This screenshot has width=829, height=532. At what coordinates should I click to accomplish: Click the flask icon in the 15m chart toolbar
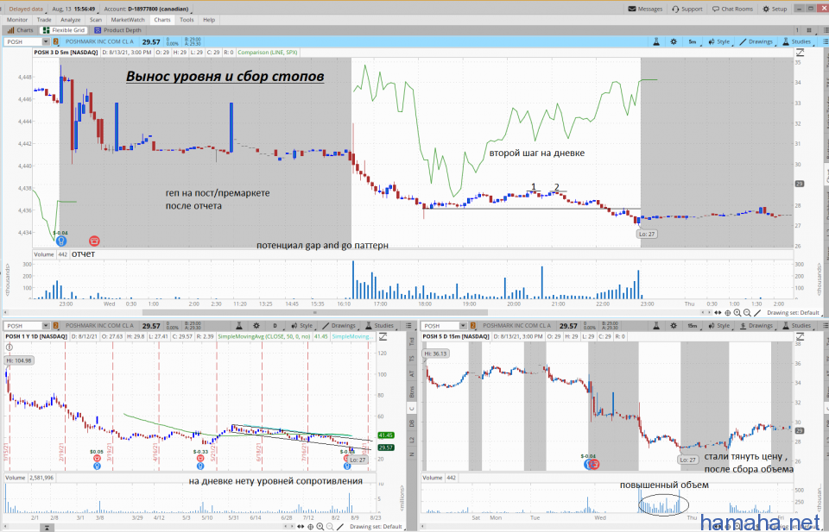[x=656, y=326]
